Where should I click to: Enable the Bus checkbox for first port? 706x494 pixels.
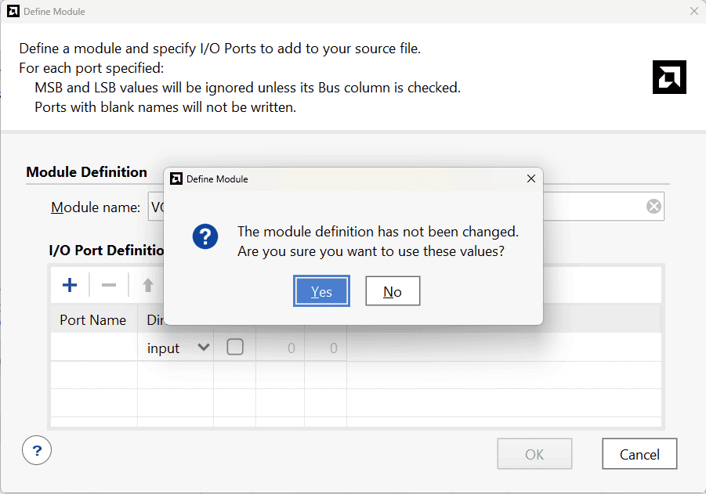(235, 348)
